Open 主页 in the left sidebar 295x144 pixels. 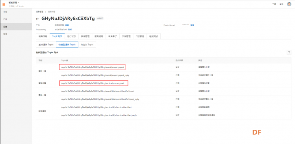(5, 12)
